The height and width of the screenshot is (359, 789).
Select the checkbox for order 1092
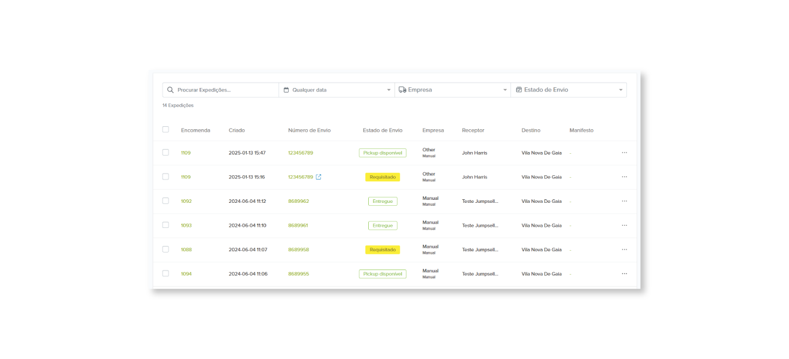(x=166, y=201)
